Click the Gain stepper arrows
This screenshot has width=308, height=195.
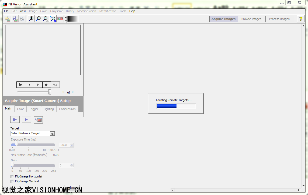72,166
